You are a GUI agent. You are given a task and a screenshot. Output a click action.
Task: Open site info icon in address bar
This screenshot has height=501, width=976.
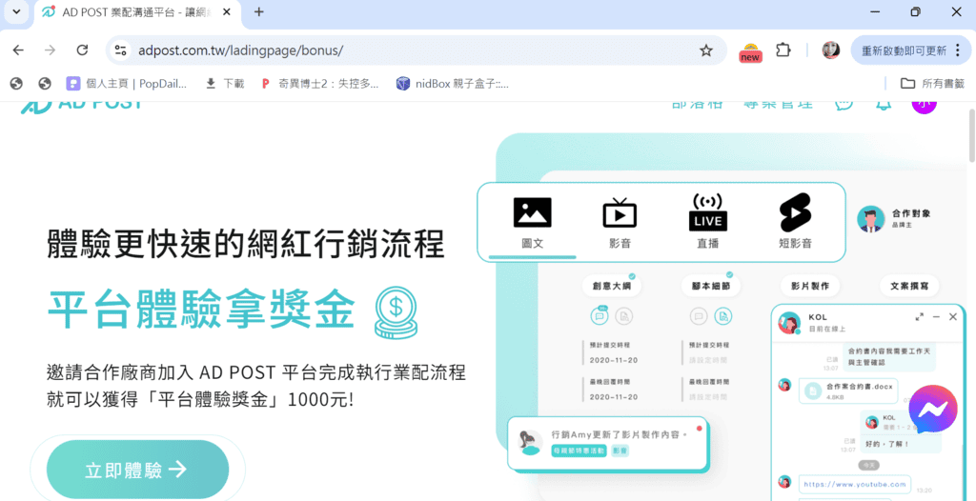click(x=121, y=50)
